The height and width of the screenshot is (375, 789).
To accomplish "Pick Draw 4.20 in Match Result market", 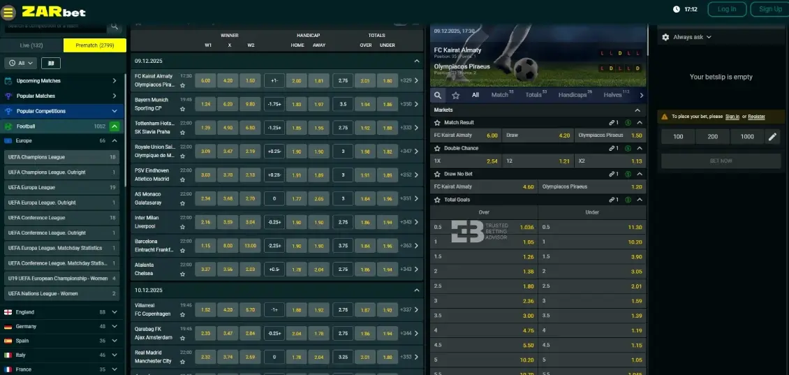I will (538, 135).
